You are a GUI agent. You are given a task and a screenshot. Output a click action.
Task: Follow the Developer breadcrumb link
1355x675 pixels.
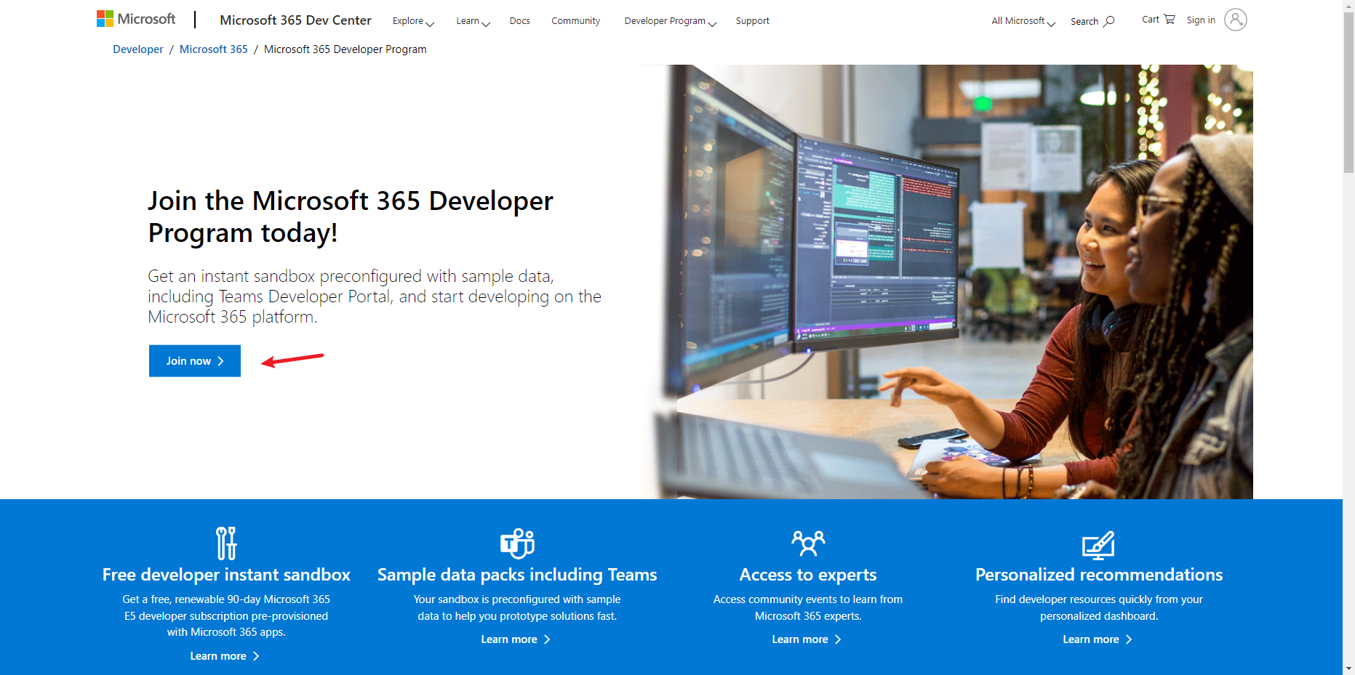pos(138,49)
